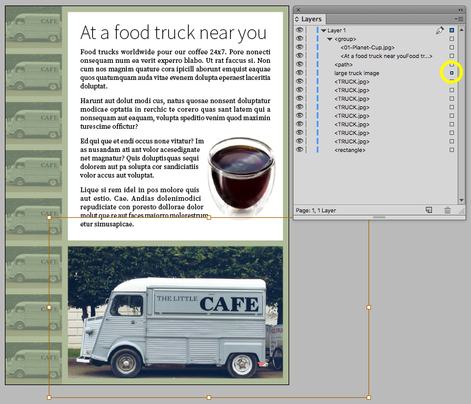The width and height of the screenshot is (471, 404).
Task: Toggle visibility of the last <TRUCK.jpg> item
Action: point(300,141)
